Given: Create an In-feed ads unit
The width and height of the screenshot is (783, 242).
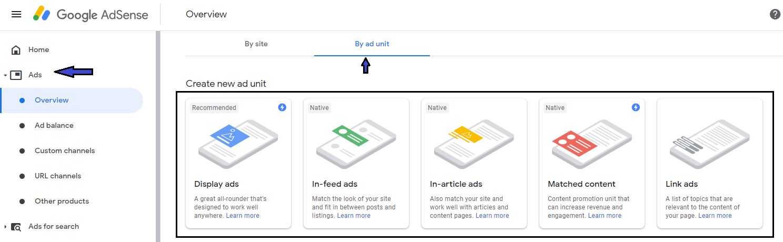Looking at the screenshot, I should tap(356, 164).
